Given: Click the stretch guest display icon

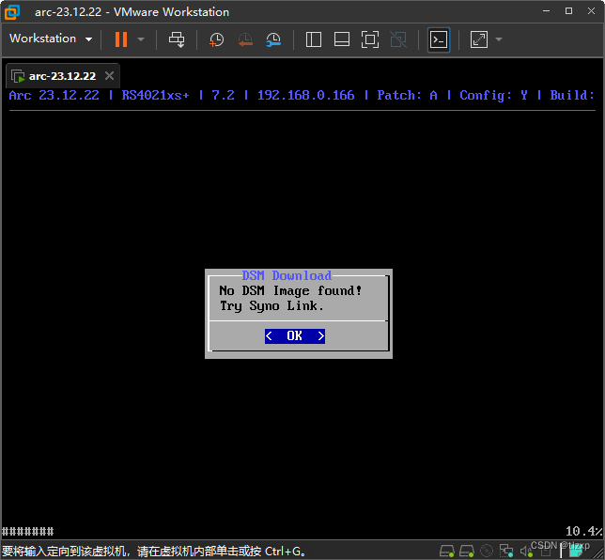Looking at the screenshot, I should point(479,39).
